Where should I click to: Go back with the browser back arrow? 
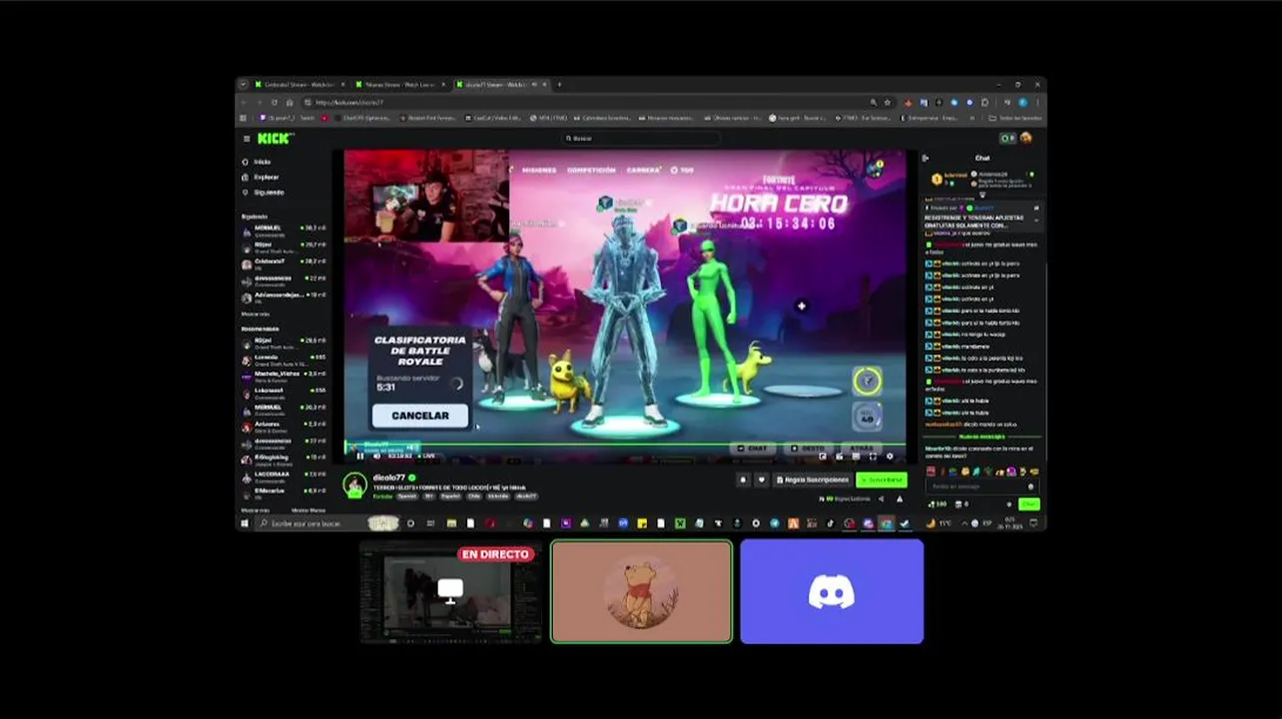coord(246,102)
